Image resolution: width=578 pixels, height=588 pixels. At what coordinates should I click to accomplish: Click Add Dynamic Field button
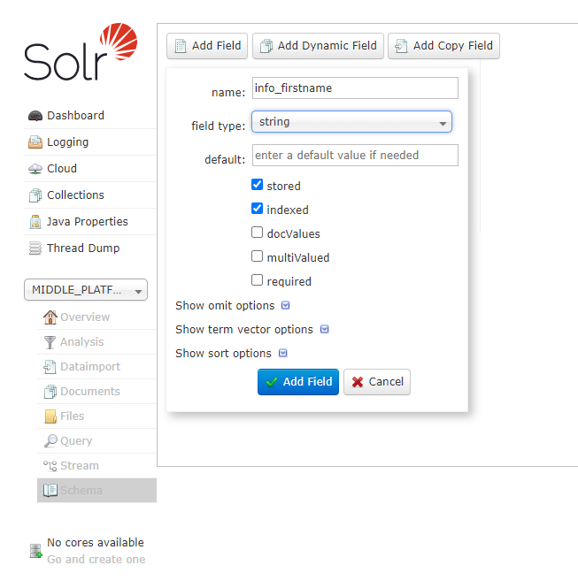tap(319, 46)
